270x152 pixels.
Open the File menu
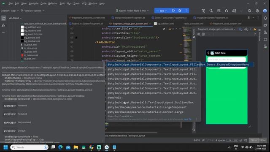coord(11,3)
